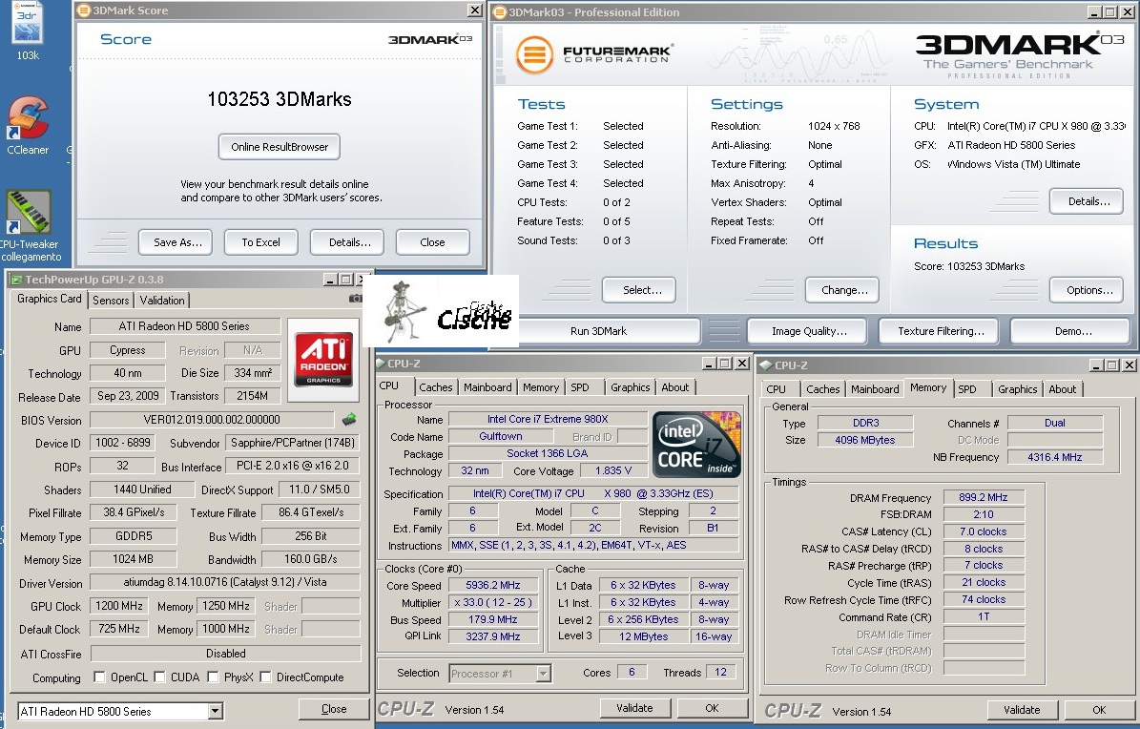Click OK in the CPU-Z CPU window
Screen dimensions: 1140x729
(712, 708)
